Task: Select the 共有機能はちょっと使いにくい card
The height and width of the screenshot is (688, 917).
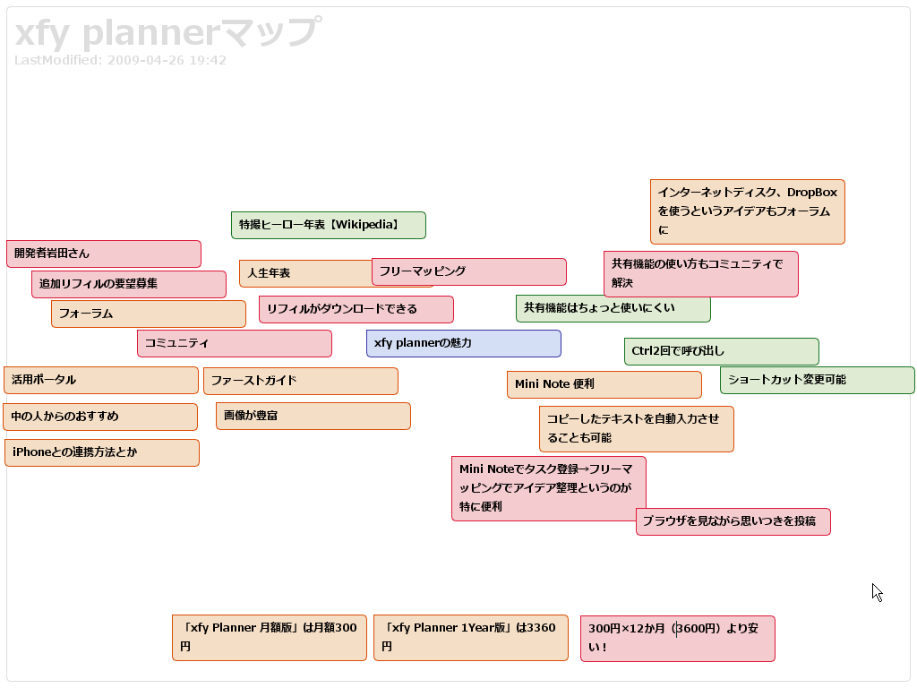Action: pos(613,310)
